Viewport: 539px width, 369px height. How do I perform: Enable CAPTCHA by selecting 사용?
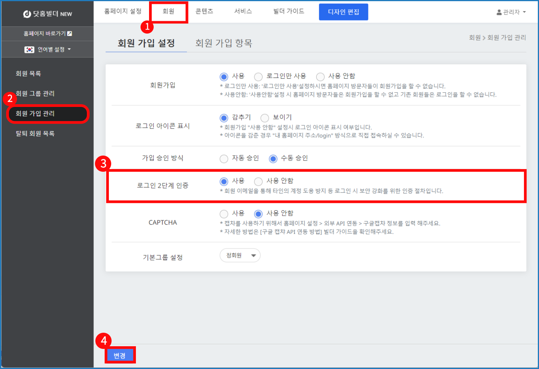(x=224, y=214)
